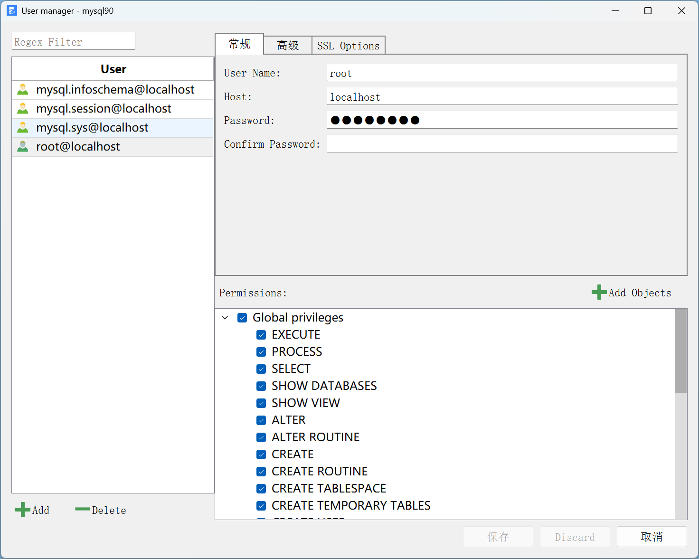This screenshot has width=699, height=559.
Task: Click the Host field containing localhost
Action: [x=502, y=96]
